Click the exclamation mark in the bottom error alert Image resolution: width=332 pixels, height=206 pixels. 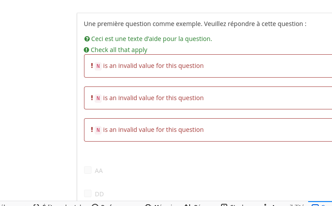pos(92,130)
